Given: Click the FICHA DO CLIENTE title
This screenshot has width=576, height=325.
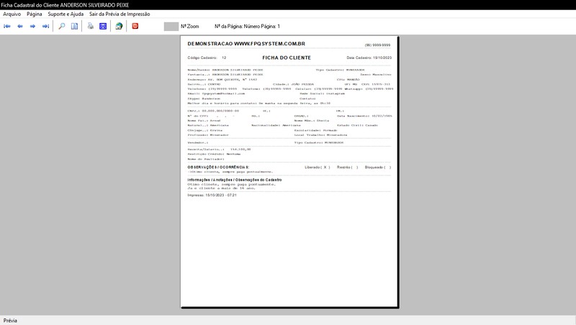Looking at the screenshot, I should click(x=287, y=58).
